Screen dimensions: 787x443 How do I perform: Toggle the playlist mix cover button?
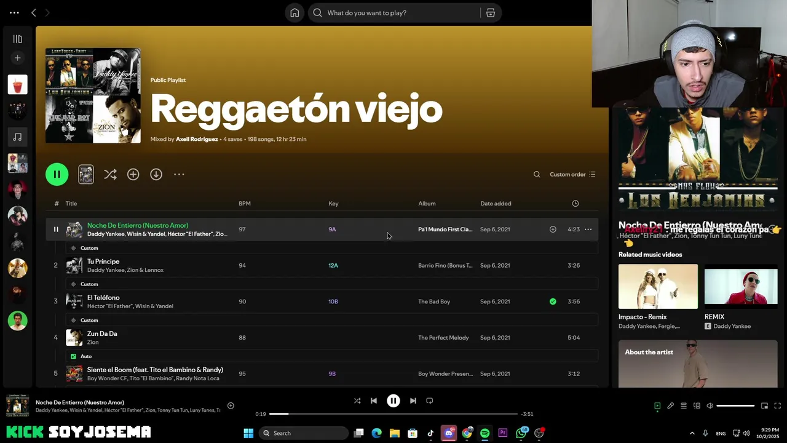[86, 174]
